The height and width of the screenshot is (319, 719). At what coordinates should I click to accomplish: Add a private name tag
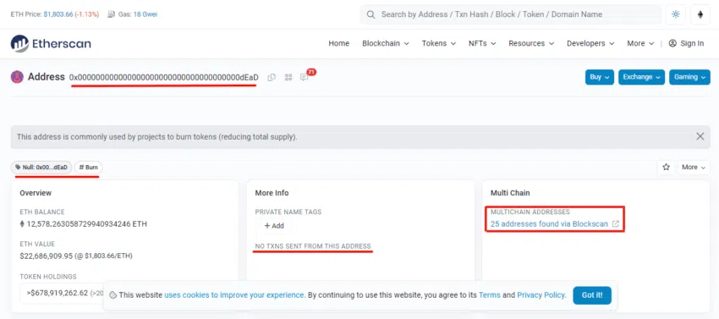pos(274,225)
